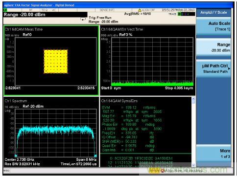
Task: Click the Ch1 64QAM Syms/Errs title
Action: tap(119, 101)
